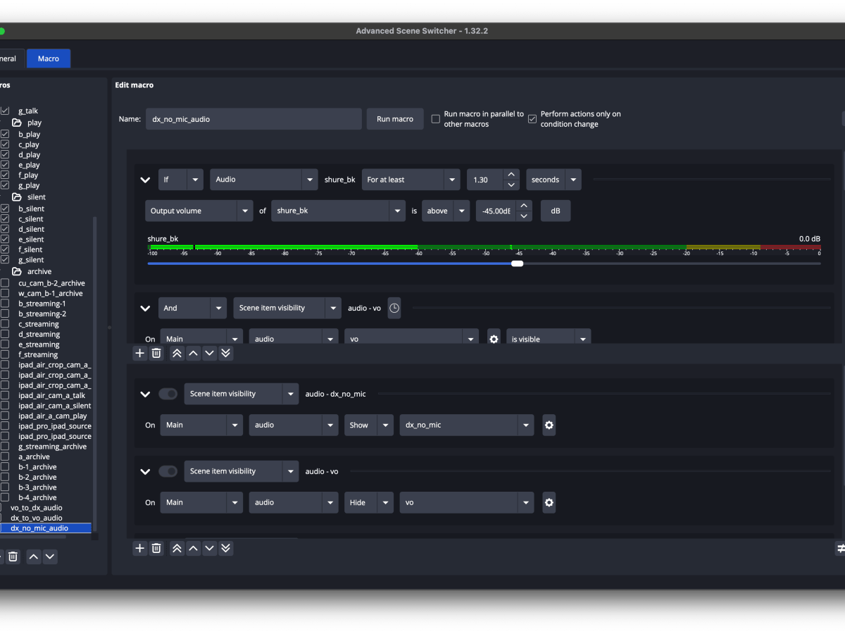Add a new action with the plus icon
The height and width of the screenshot is (634, 845).
(x=139, y=548)
